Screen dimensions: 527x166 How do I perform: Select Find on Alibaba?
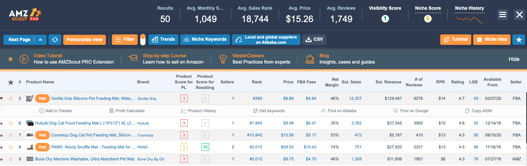339,111
